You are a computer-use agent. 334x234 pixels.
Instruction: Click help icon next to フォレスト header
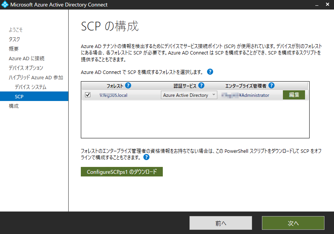(x=128, y=85)
